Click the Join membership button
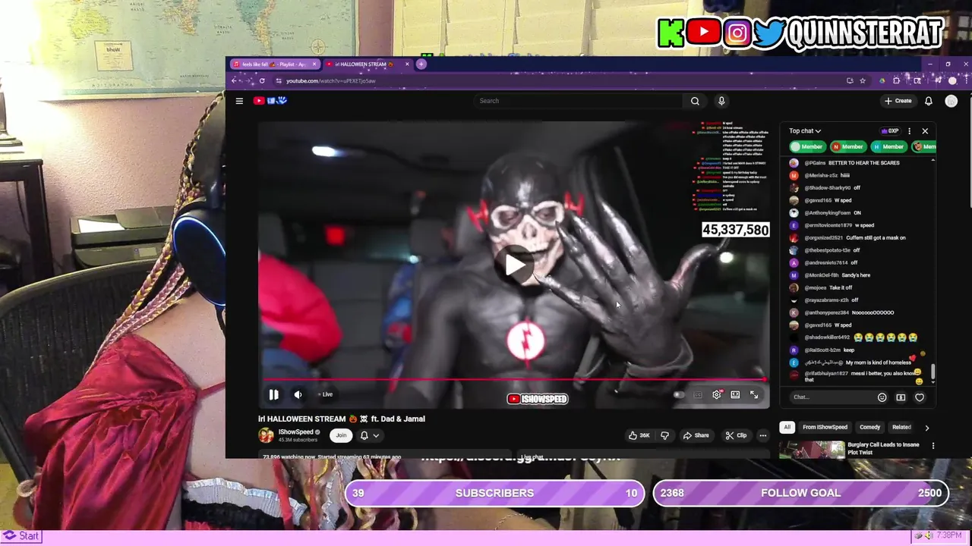This screenshot has width=972, height=546. click(341, 435)
